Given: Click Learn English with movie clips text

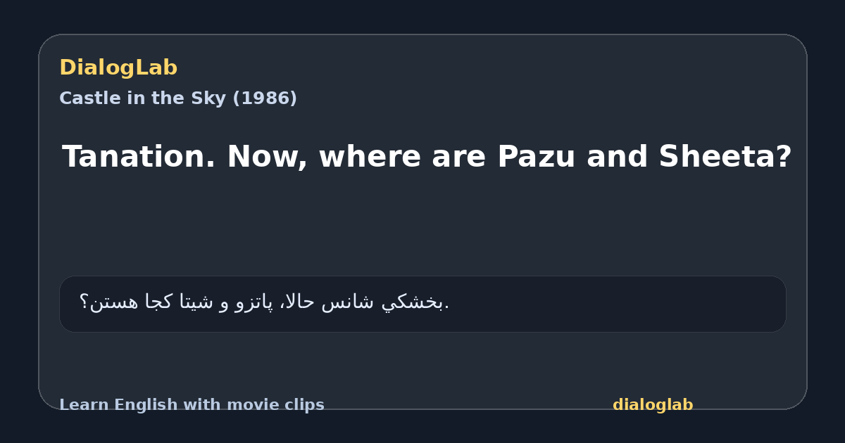Looking at the screenshot, I should click(x=192, y=405).
